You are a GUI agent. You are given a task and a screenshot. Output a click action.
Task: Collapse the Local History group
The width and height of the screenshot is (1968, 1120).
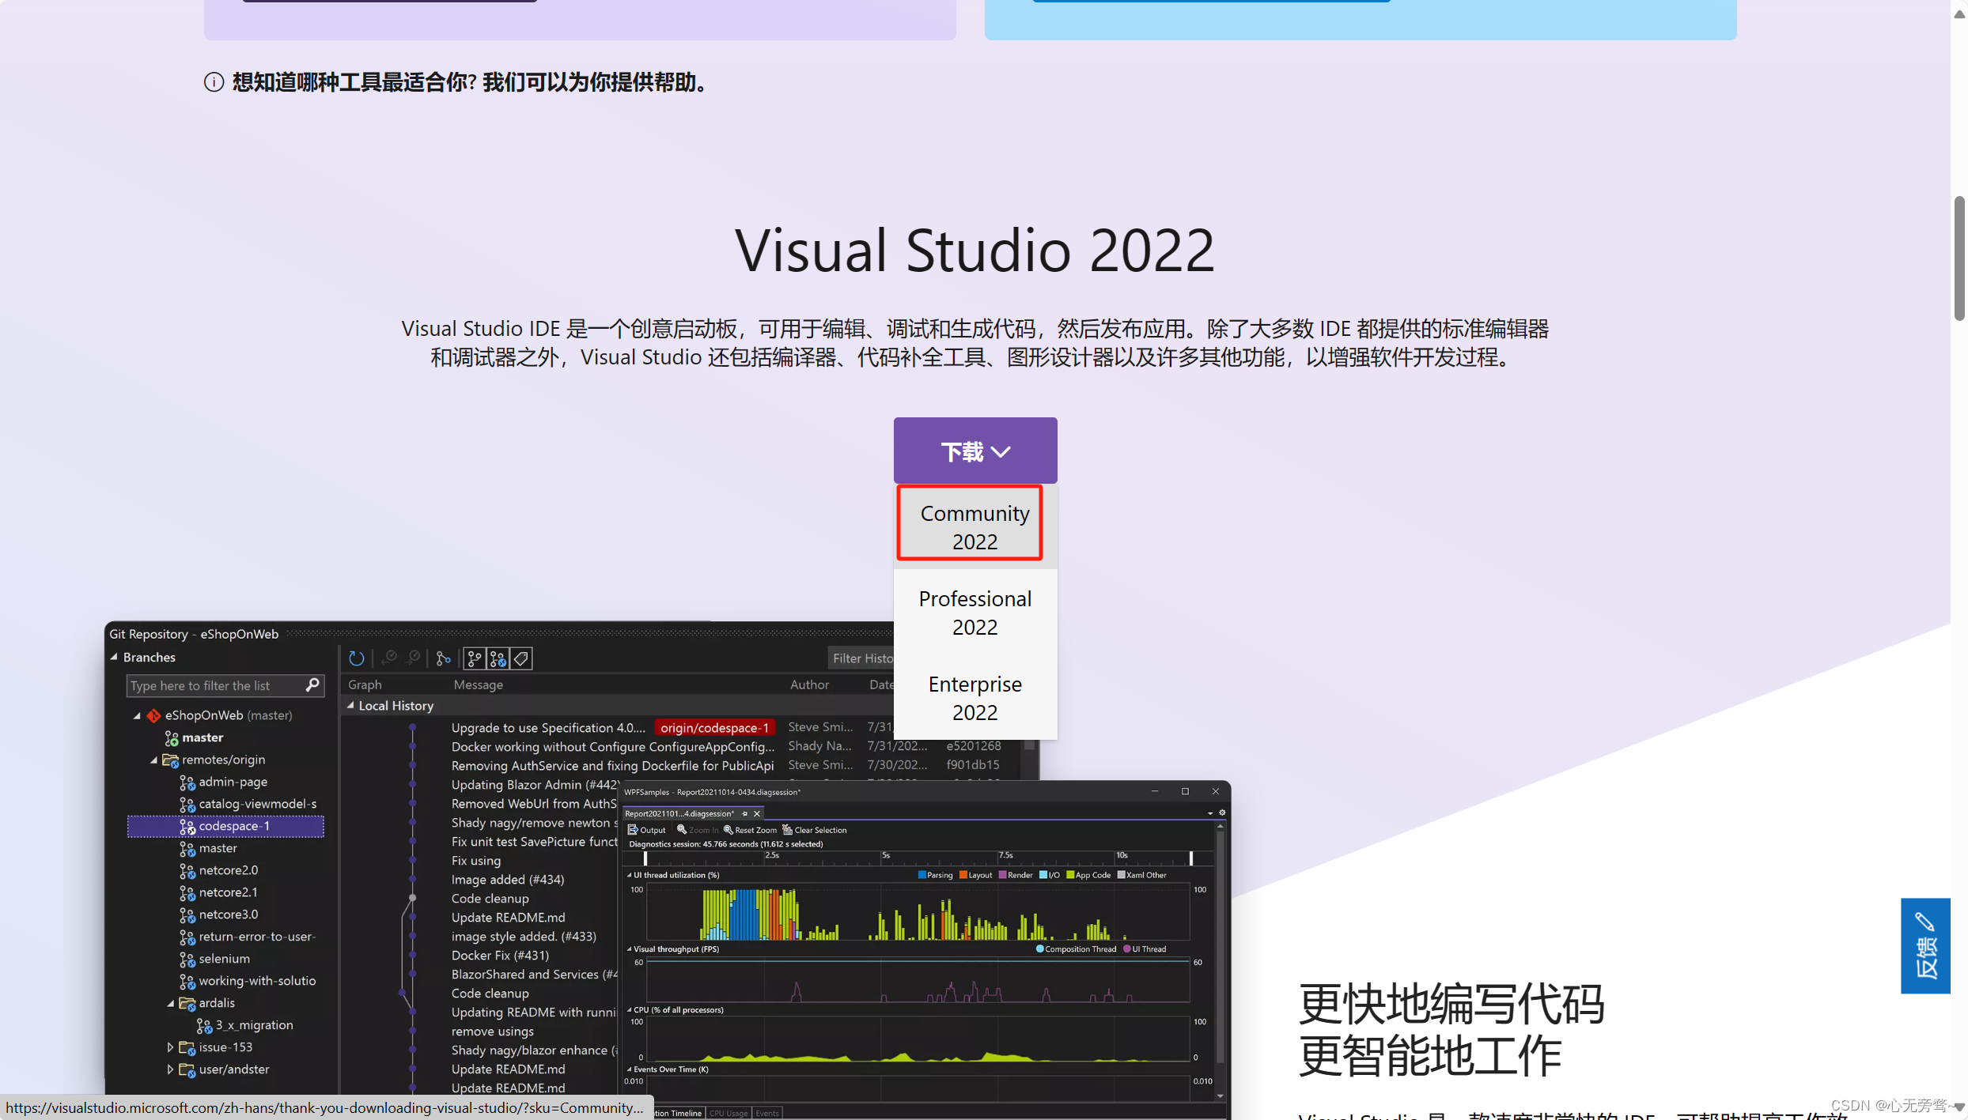pos(350,706)
